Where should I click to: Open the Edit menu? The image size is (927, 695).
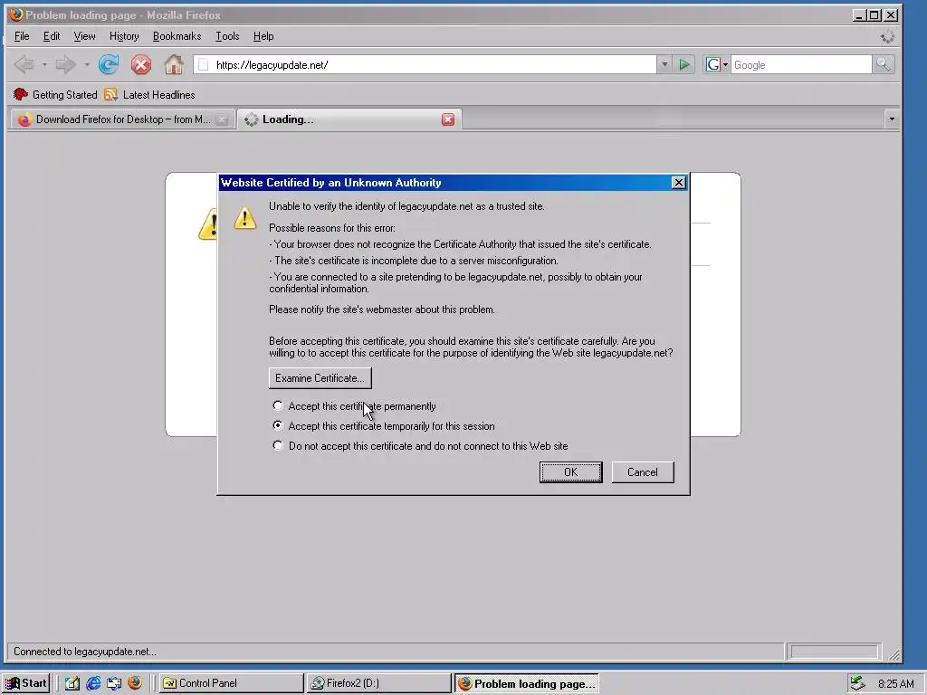coord(52,36)
